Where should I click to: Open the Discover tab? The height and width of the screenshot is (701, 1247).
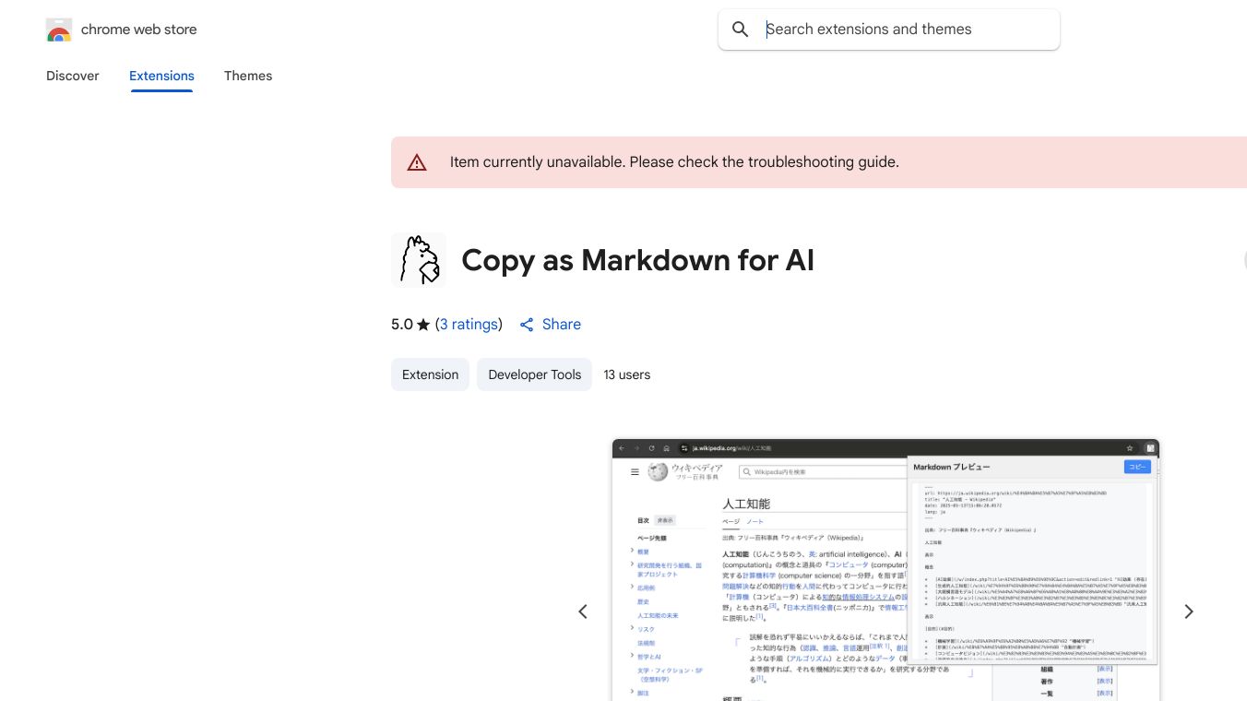click(x=73, y=76)
